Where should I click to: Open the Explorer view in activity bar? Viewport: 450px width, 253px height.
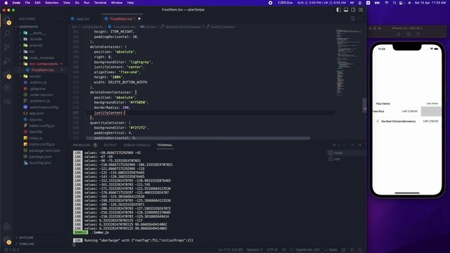click(x=7, y=20)
